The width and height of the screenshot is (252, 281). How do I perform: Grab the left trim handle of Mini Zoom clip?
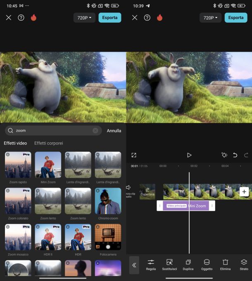160,206
